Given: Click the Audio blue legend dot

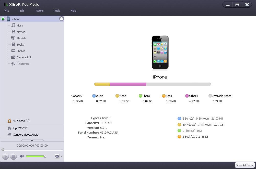Looking at the screenshot, I should 94,96.
